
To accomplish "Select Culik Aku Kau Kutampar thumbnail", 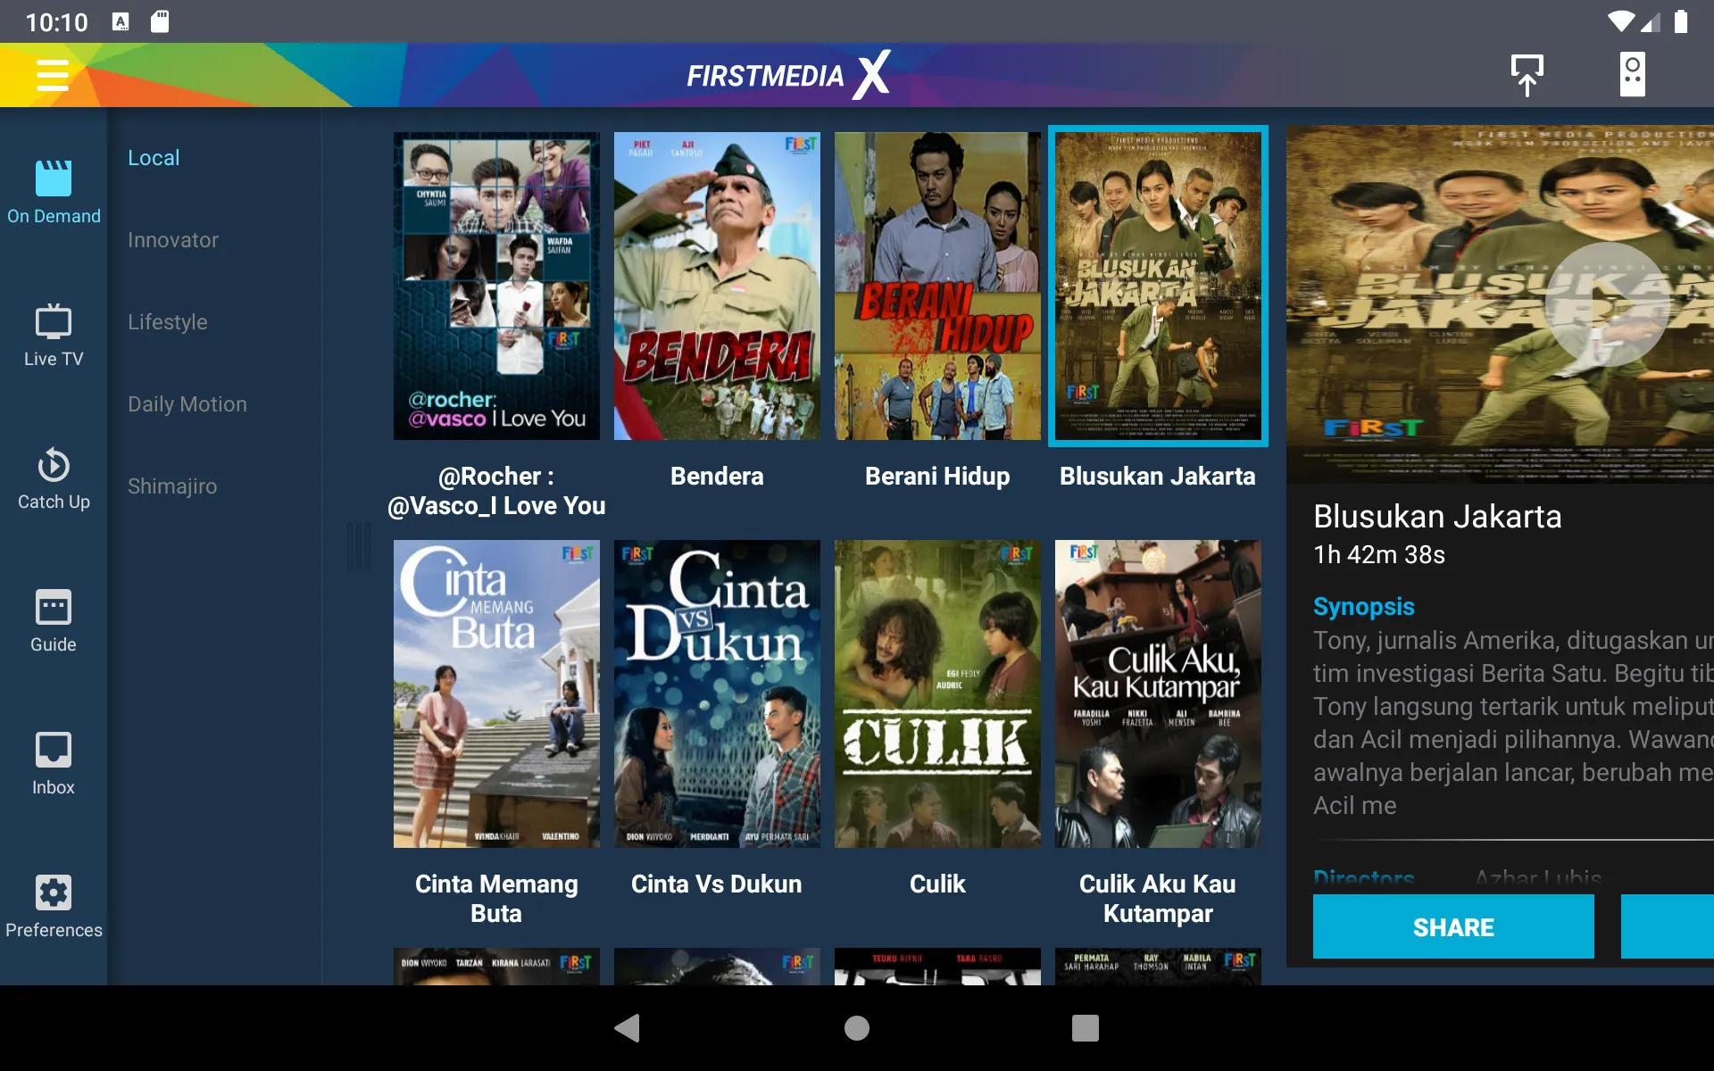I will pos(1156,693).
